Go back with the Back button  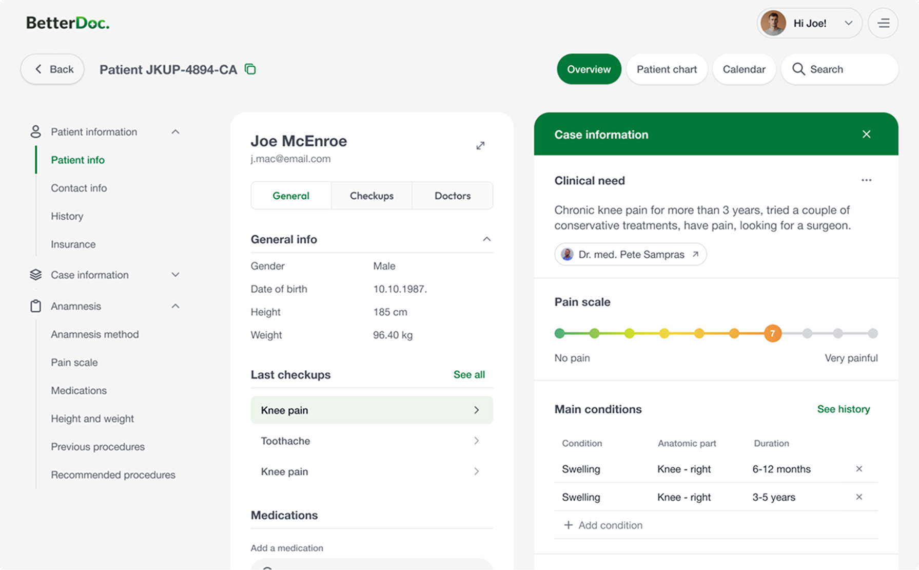pos(52,69)
